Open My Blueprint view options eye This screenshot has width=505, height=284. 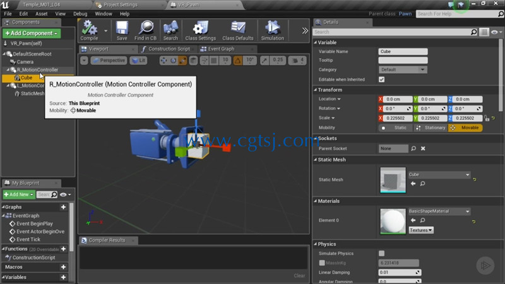click(x=66, y=194)
